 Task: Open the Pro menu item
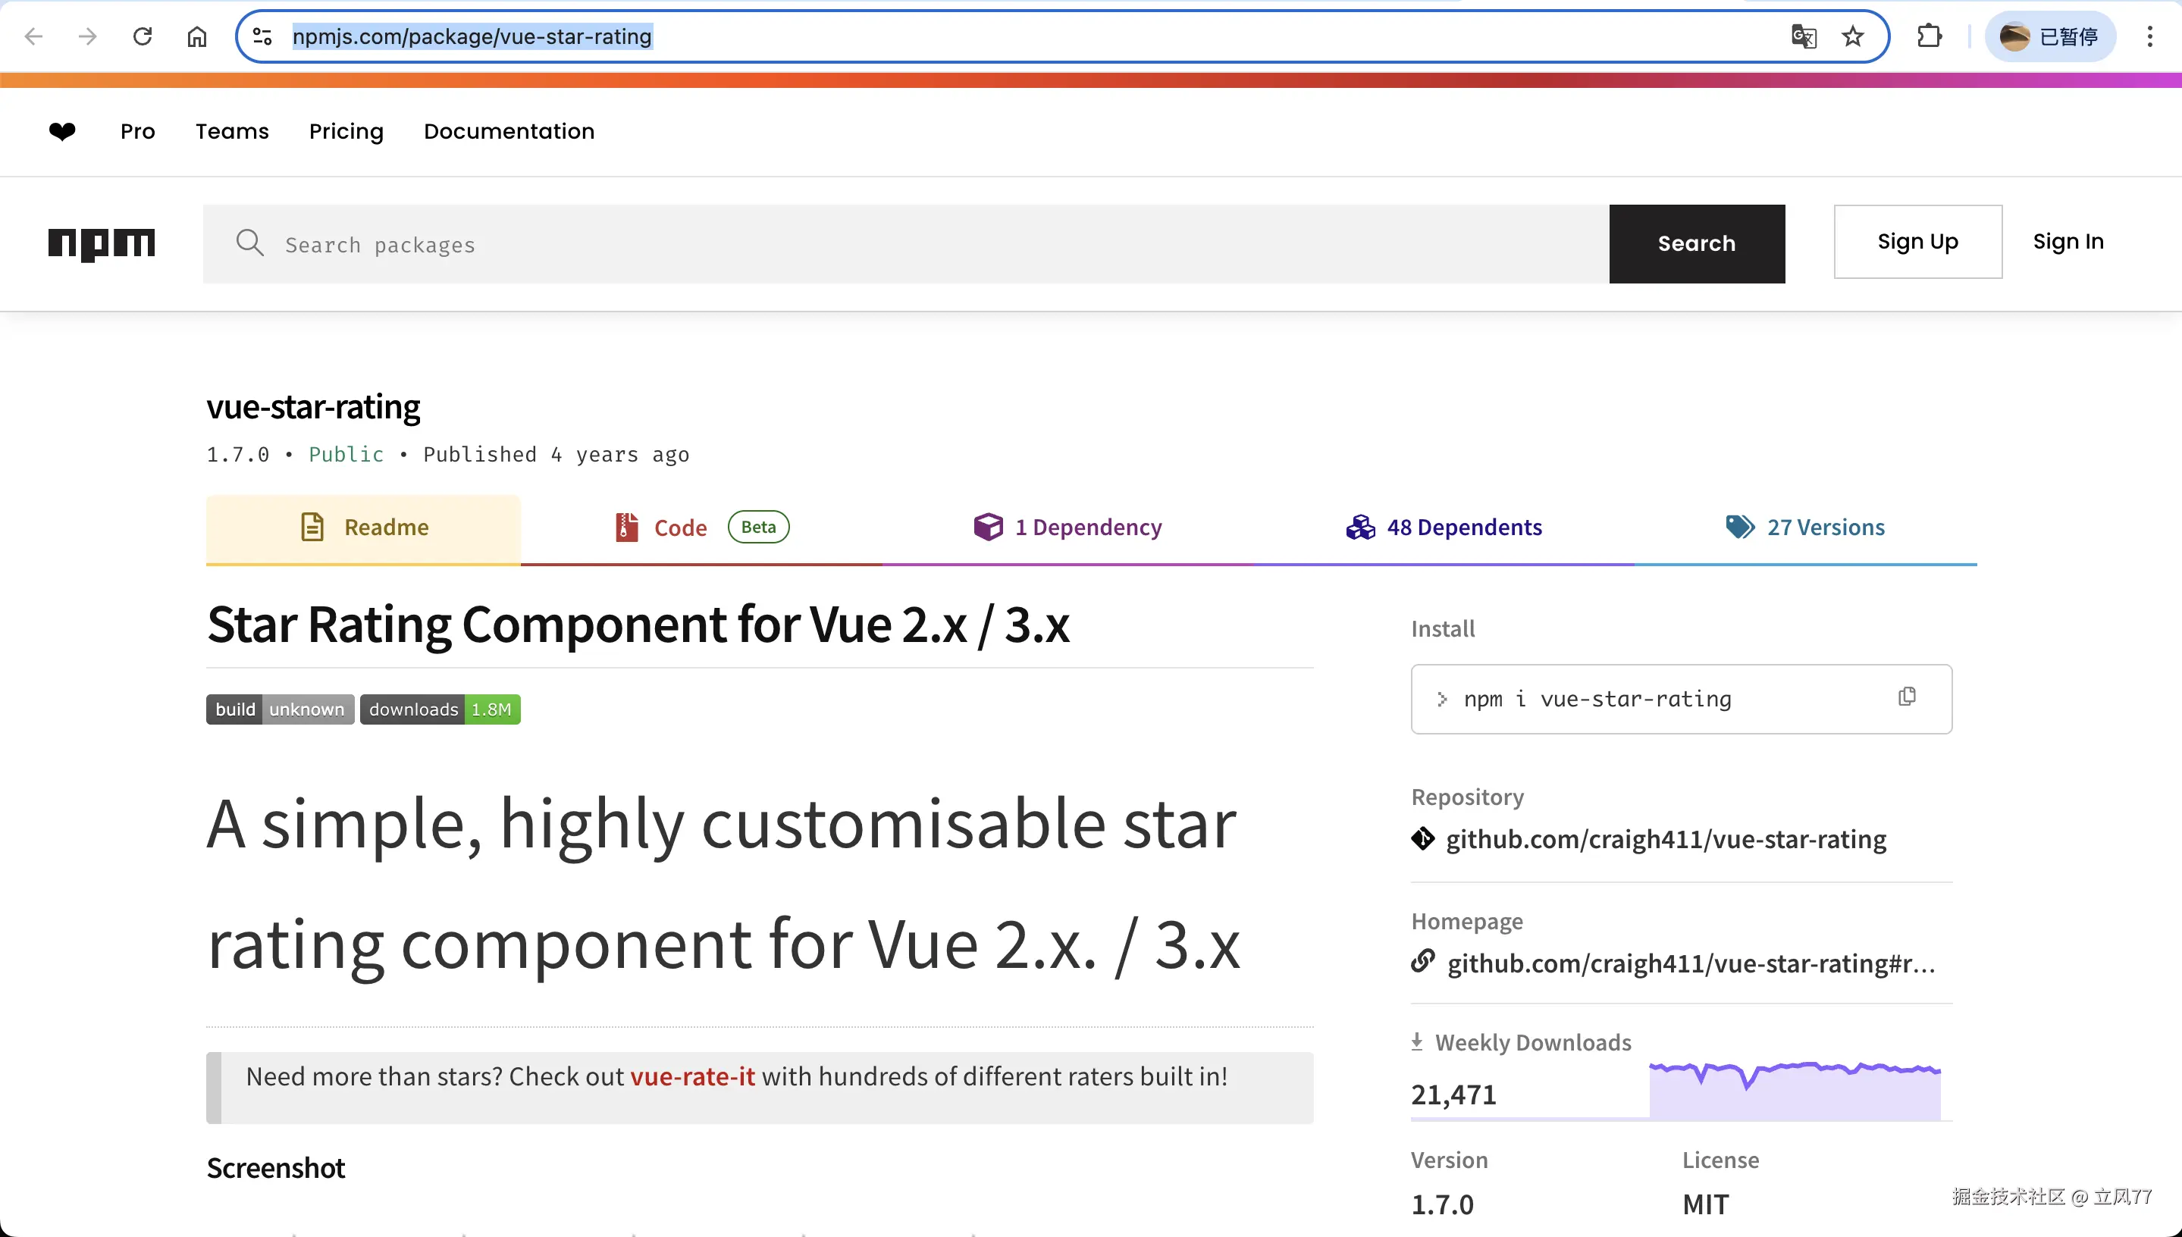click(138, 131)
